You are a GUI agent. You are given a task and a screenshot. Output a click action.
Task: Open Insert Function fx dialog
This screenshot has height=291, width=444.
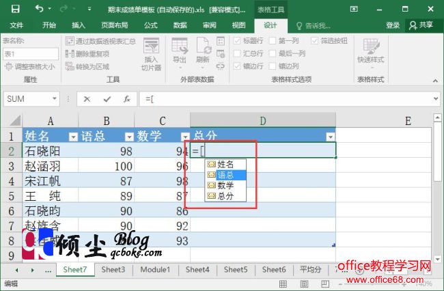pyautogui.click(x=126, y=99)
